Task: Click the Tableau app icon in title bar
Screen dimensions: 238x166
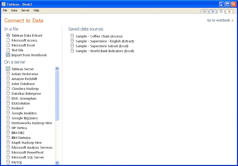Action: 4,4
